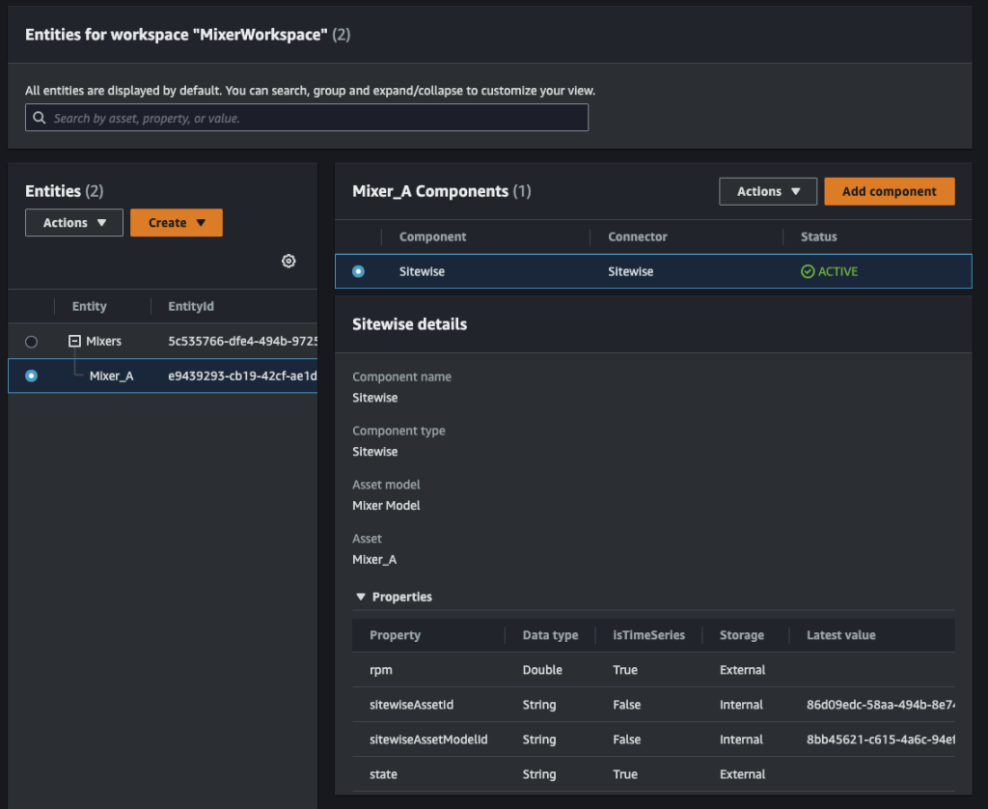Click the Latest value column header
Viewport: 988px width, 809px height.
click(x=840, y=635)
